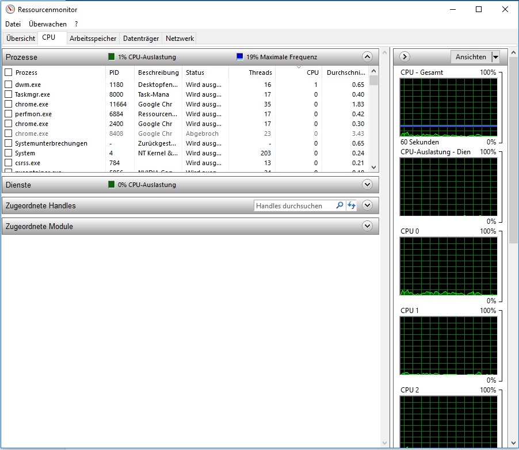Open the Überwachen menu
The height and width of the screenshot is (450, 519).
click(x=48, y=24)
